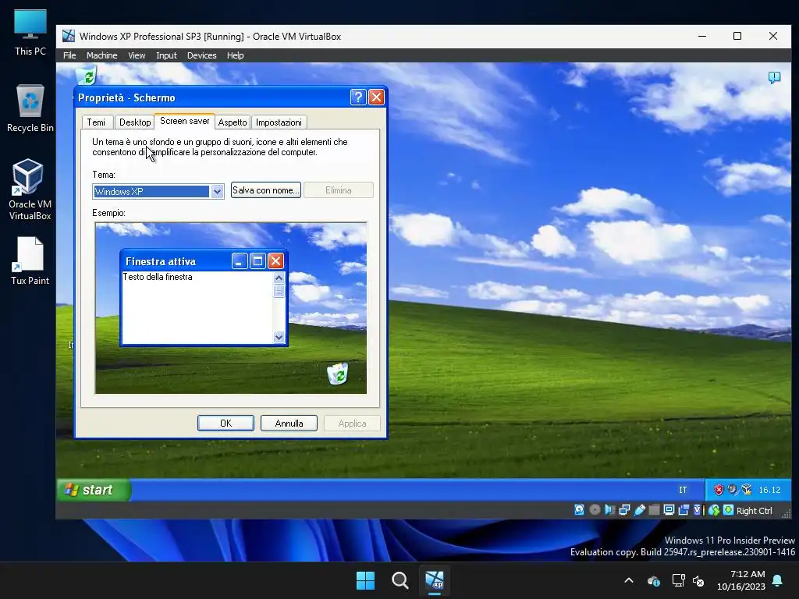Click the XP virtual machine taskbar icon
The width and height of the screenshot is (799, 599).
[435, 580]
